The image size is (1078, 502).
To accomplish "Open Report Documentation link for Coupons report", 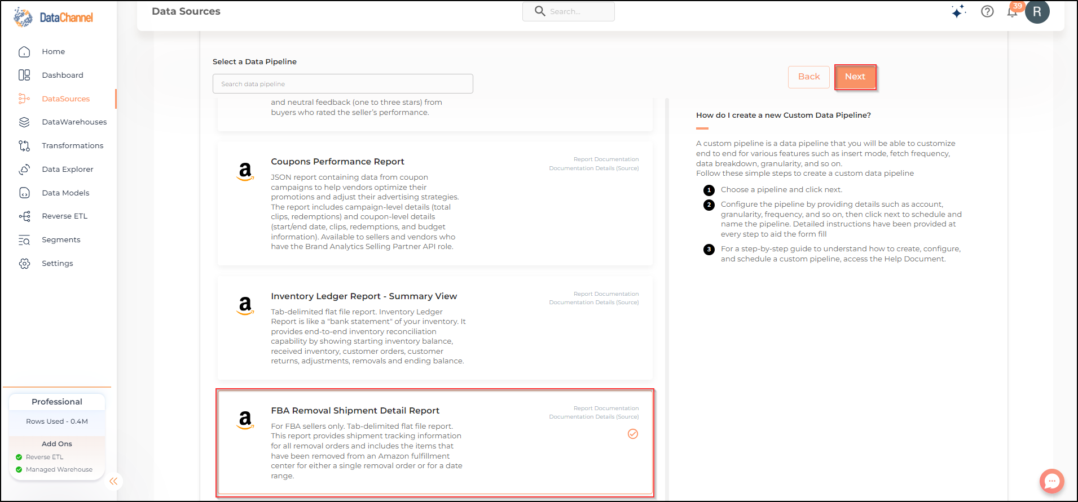I will (x=606, y=159).
